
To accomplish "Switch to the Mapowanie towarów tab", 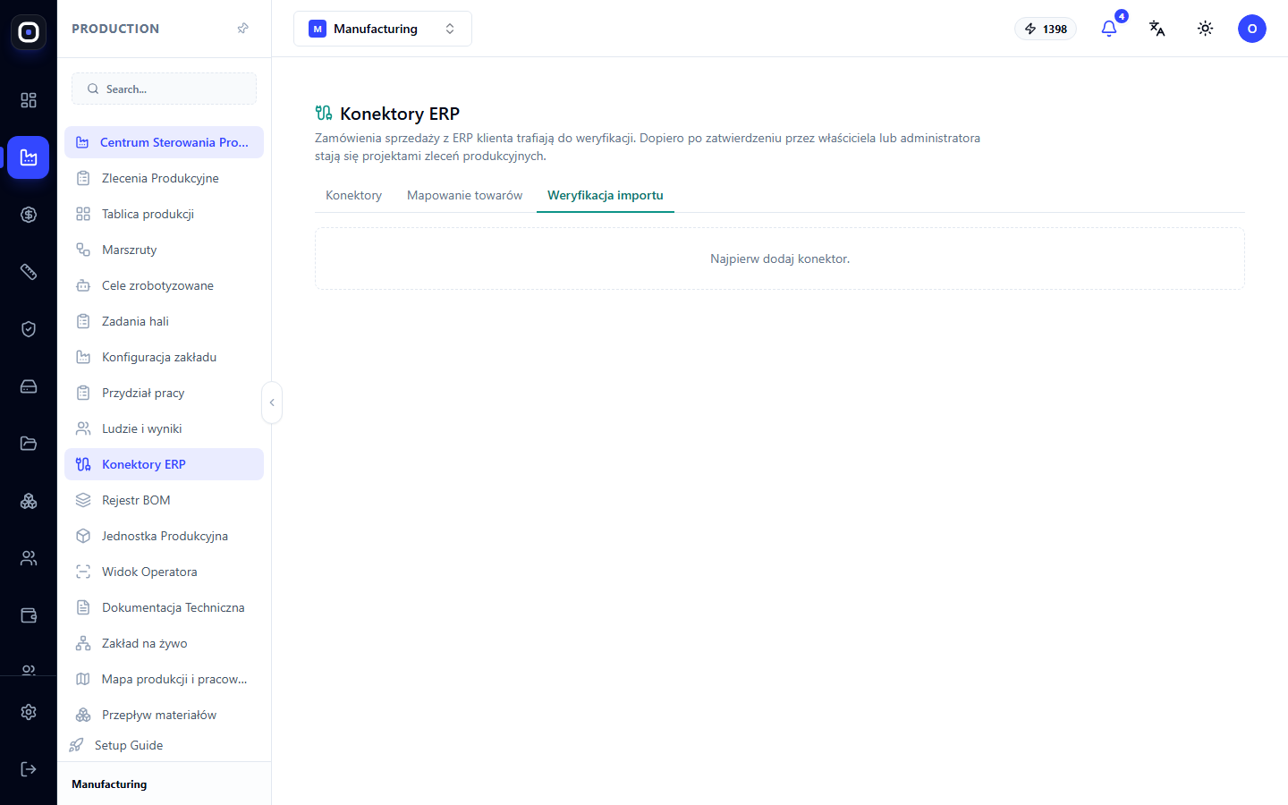I will 464,195.
